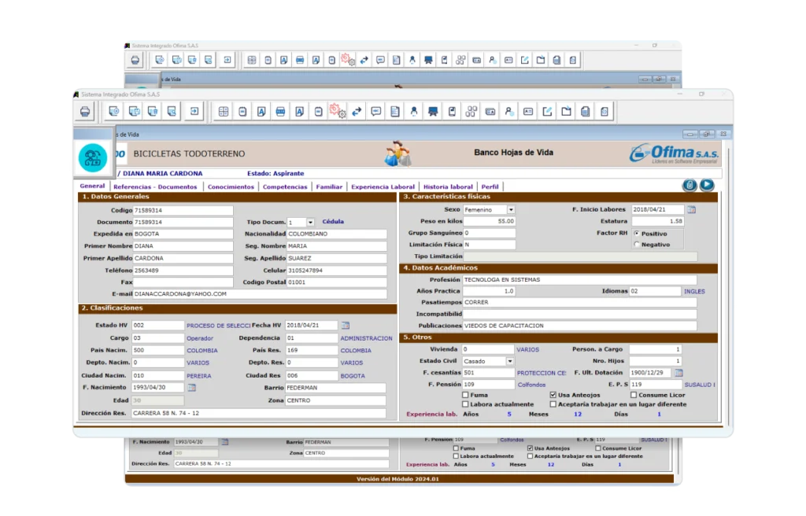806x516 pixels.
Task: Click the empty Fax field
Action: point(183,282)
